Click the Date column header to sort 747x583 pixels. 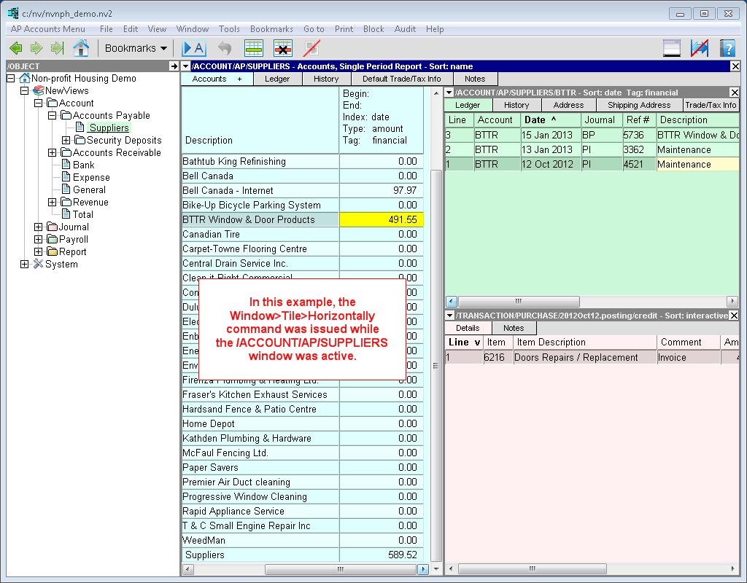[x=540, y=120]
